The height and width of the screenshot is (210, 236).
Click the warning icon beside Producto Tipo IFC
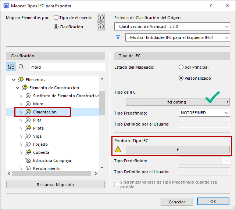pos(118,149)
